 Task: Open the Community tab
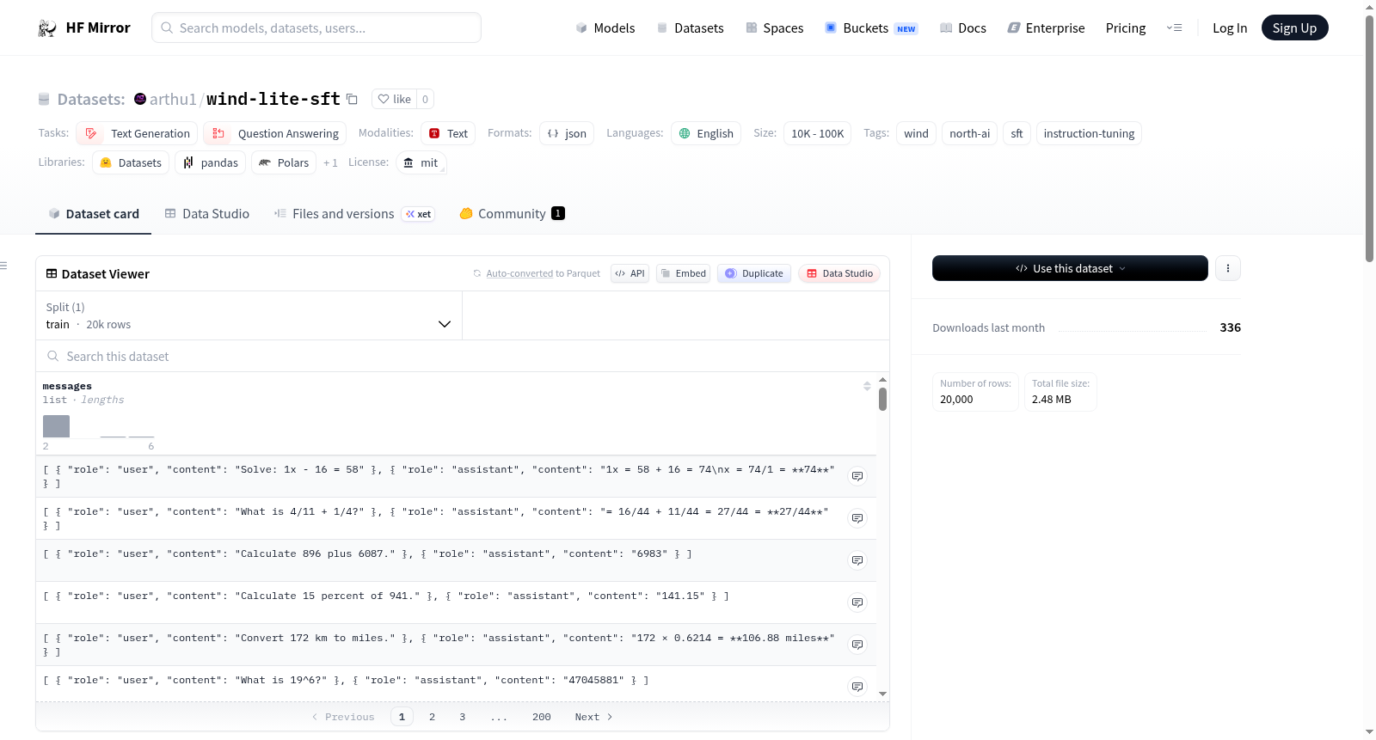(512, 213)
